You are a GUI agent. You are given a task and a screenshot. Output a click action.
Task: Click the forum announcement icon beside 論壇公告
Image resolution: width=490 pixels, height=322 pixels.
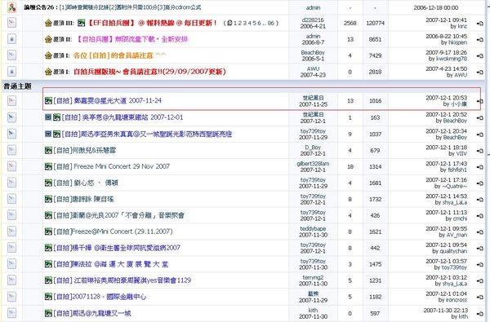[12, 7]
